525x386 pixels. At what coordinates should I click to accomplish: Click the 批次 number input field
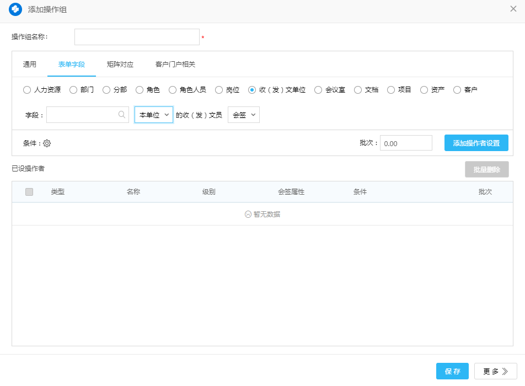pos(406,143)
